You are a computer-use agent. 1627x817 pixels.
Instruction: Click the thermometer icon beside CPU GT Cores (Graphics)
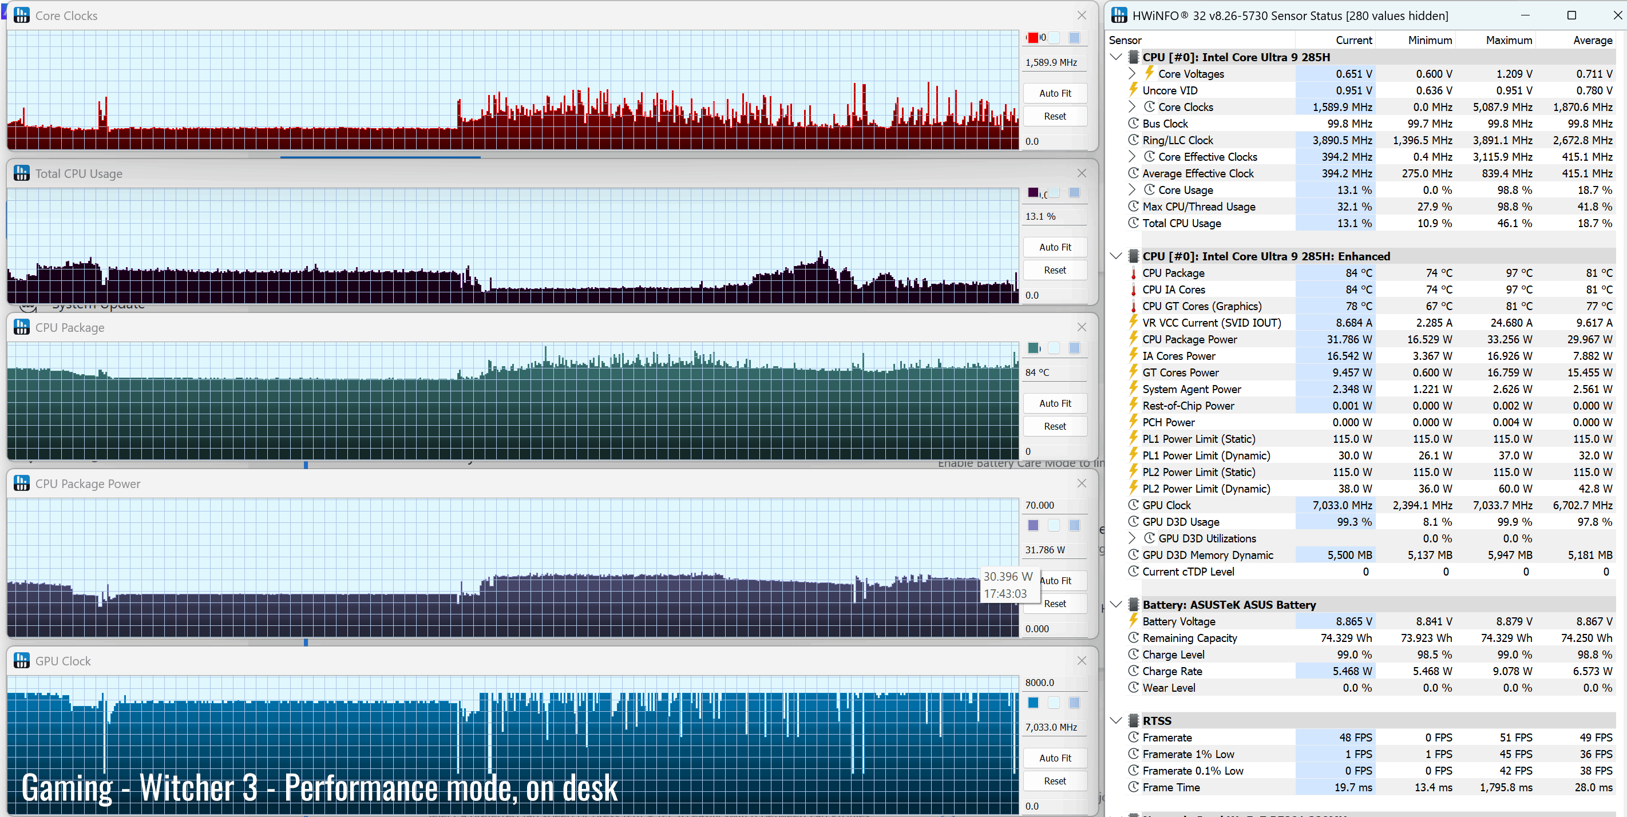1134,306
